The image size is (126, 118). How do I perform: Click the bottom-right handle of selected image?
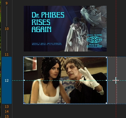106,103
